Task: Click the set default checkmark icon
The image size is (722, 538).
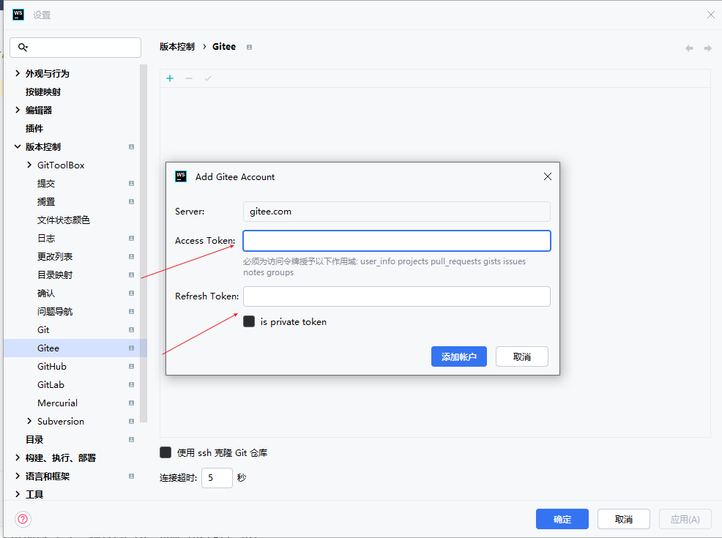Action: point(208,78)
